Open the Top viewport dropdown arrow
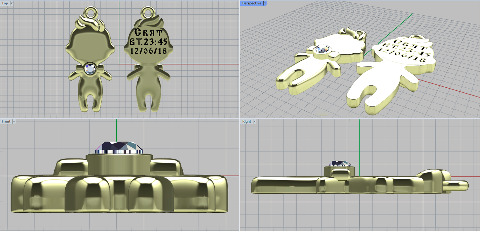480x231 pixels. click(12, 3)
